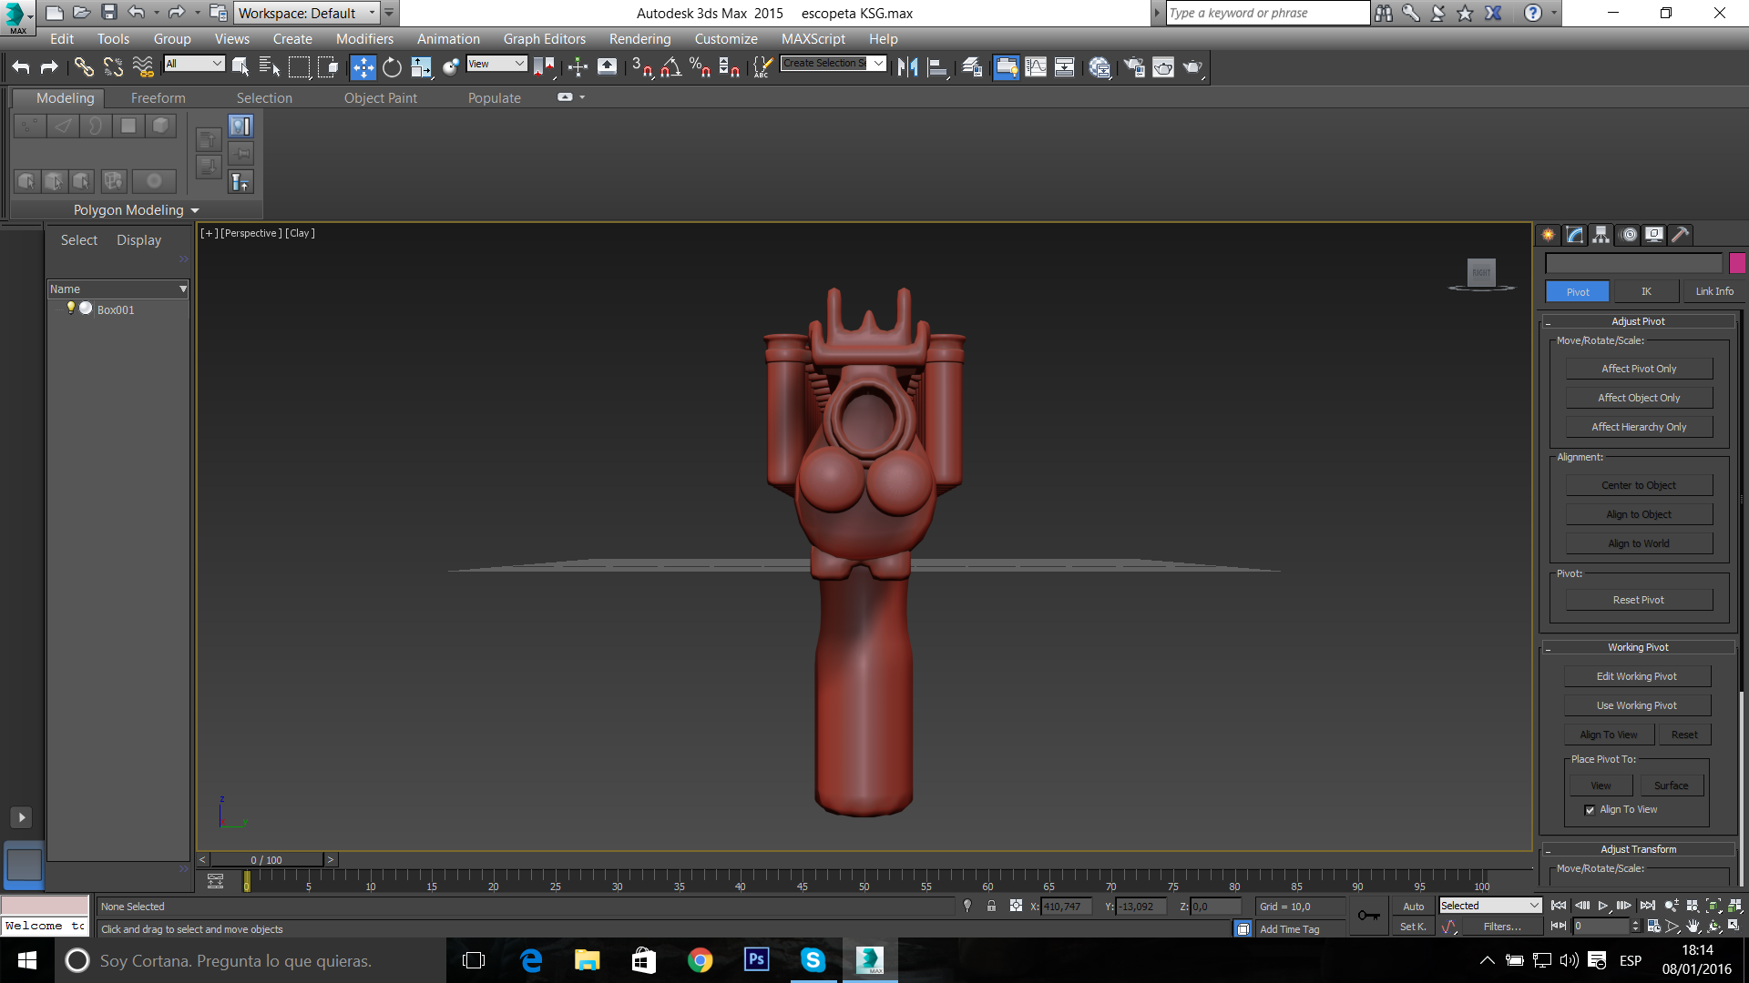Uncheck Align To View checkbox
Image resolution: width=1749 pixels, height=983 pixels.
[1590, 810]
